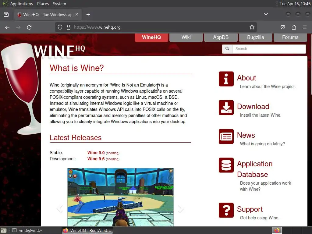The width and height of the screenshot is (312, 234).
Task: Click the Application Database stack icon
Action: coord(226,165)
